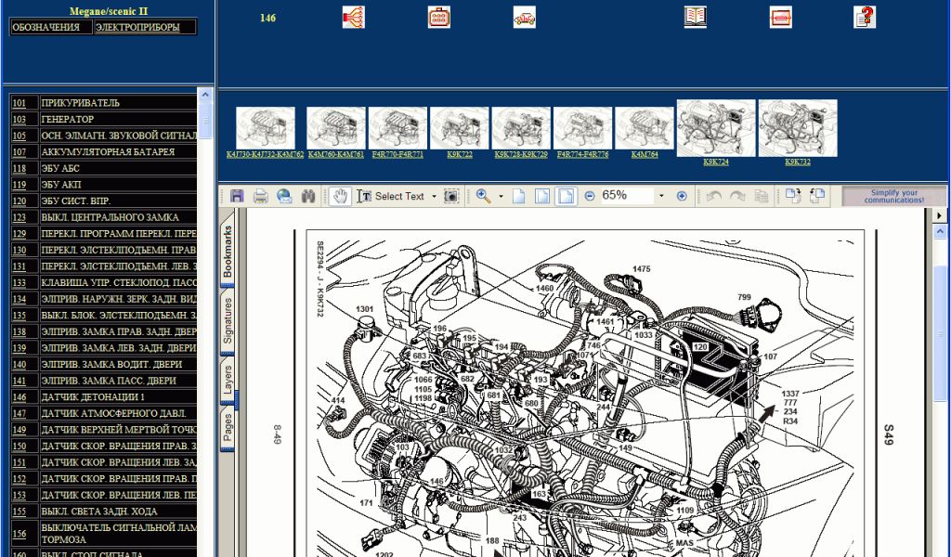Open the book manual icon

695,17
